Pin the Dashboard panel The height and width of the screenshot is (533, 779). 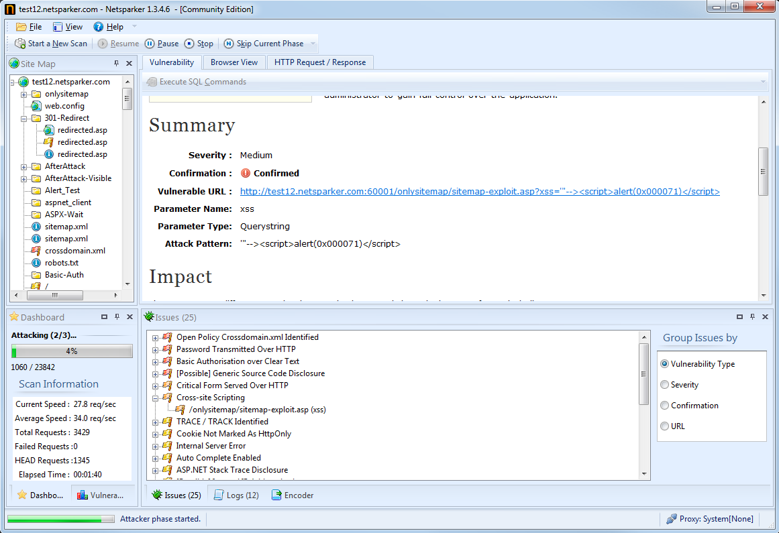coord(117,316)
